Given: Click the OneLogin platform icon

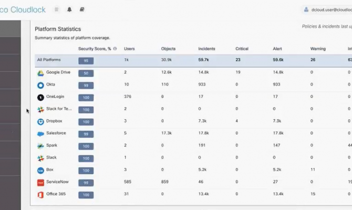Looking at the screenshot, I should [40, 98].
